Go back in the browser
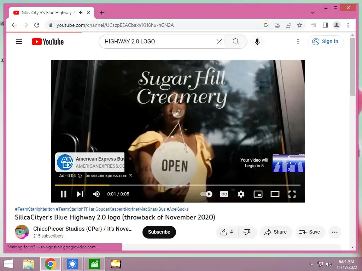This screenshot has height=271, width=362. click(x=14, y=25)
